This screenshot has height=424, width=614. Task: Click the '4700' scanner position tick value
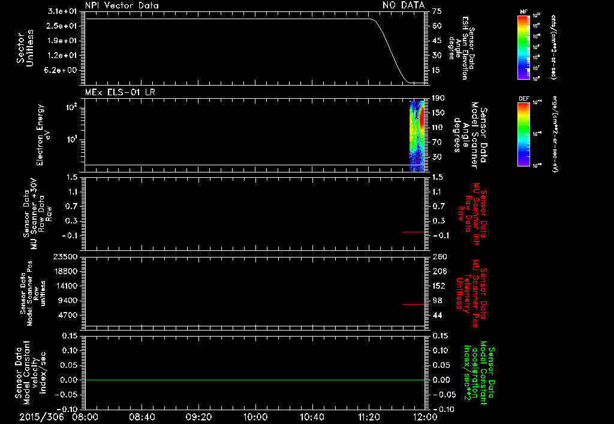(x=67, y=315)
